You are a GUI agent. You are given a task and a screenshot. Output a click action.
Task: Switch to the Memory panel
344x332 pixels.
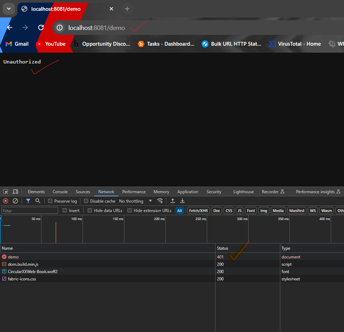[162, 192]
